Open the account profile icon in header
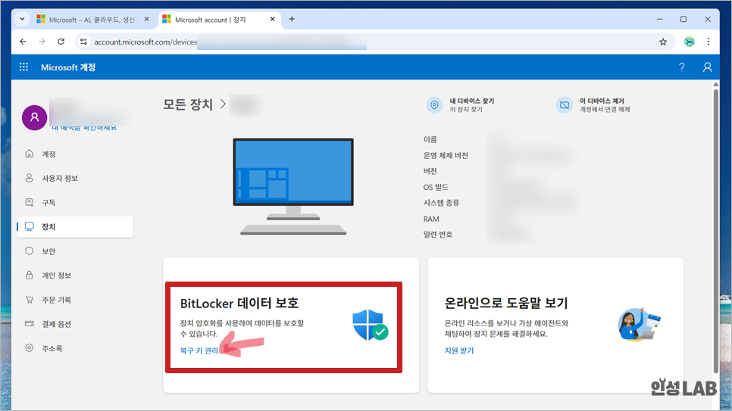Screen dimensions: 732x411 tap(707, 67)
